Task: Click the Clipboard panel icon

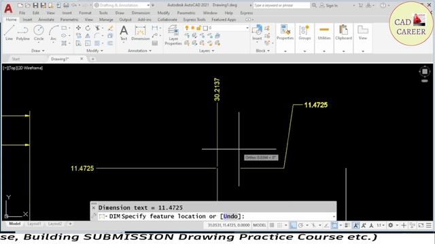Action: point(343,33)
